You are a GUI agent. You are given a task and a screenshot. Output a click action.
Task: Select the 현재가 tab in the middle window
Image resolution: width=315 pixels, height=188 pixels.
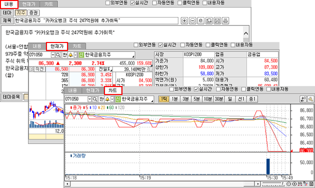tap(57, 46)
